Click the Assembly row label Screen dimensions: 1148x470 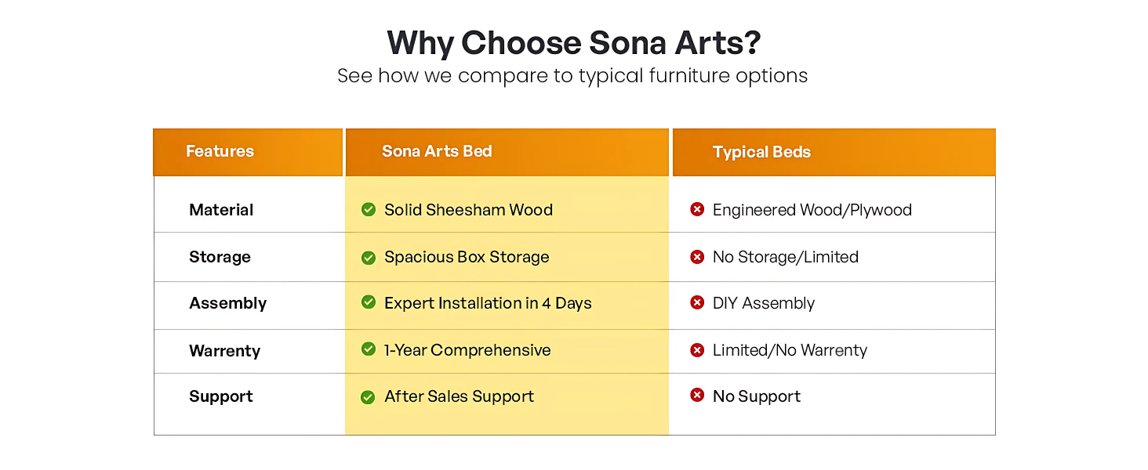pos(227,303)
